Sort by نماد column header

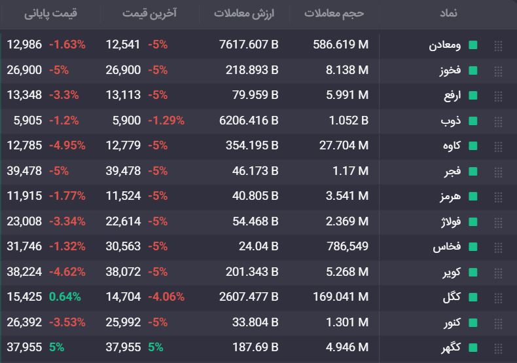[x=448, y=13]
